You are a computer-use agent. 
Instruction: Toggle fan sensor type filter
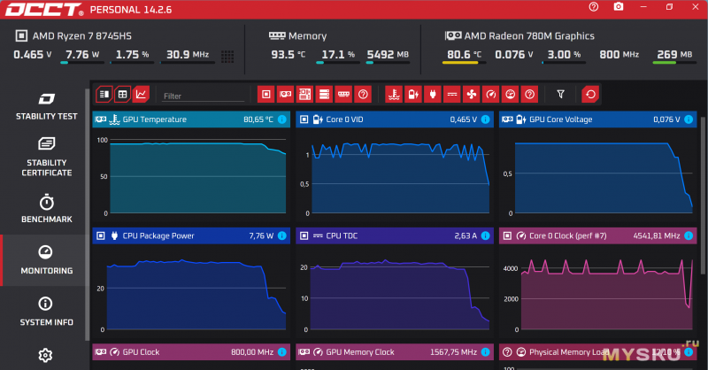[472, 95]
